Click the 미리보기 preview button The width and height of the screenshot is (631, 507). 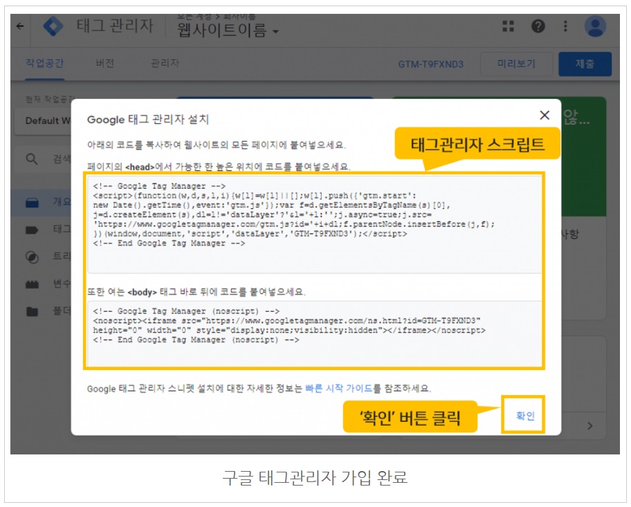(516, 64)
